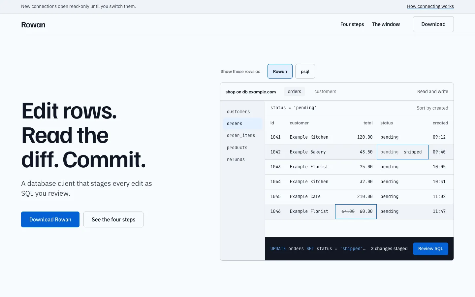This screenshot has height=297, width=475.
Task: Open refunds in the table sidebar
Action: [242, 160]
